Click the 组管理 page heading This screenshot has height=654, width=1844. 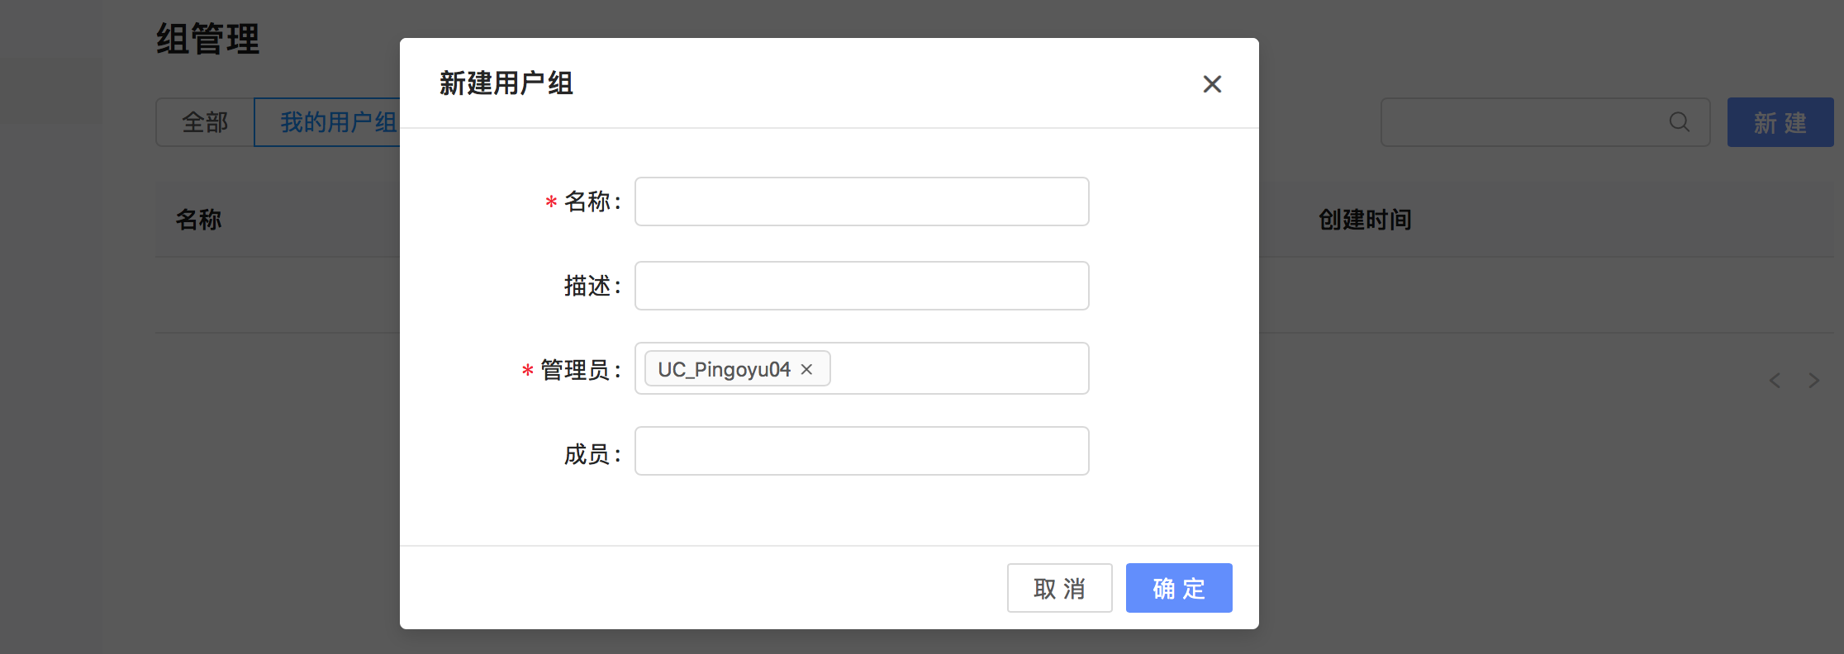tap(207, 39)
